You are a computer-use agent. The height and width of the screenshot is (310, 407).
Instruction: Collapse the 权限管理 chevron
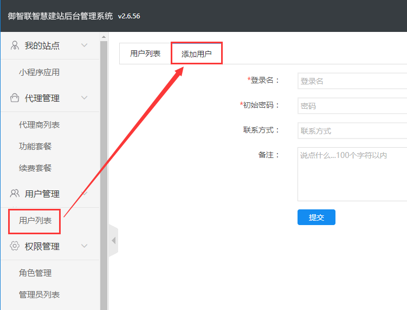pos(84,246)
